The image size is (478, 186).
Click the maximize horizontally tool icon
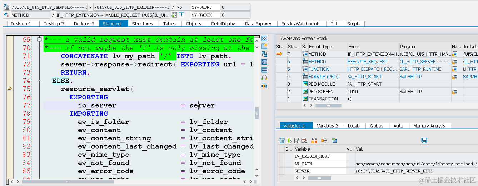click(265, 70)
